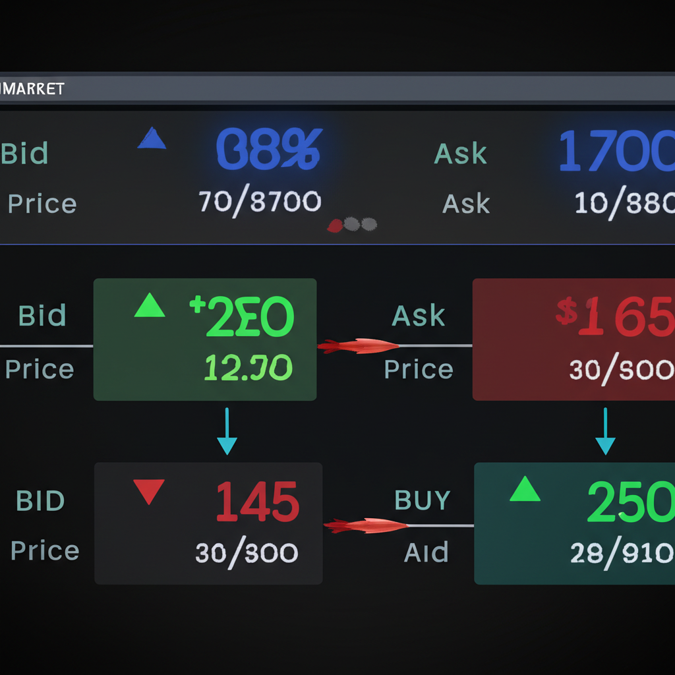Click the 70/8700 price value
The width and height of the screenshot is (675, 675).
tap(260, 202)
